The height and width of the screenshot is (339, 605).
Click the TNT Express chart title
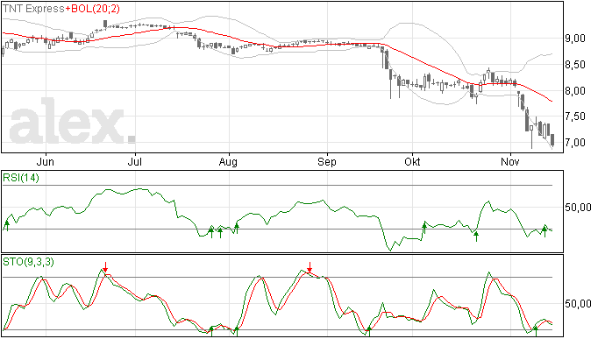(33, 9)
